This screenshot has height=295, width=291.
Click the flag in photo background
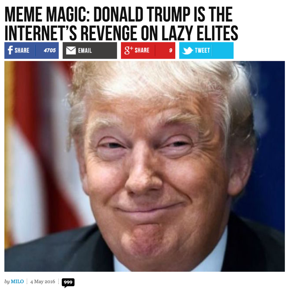tap(37, 150)
